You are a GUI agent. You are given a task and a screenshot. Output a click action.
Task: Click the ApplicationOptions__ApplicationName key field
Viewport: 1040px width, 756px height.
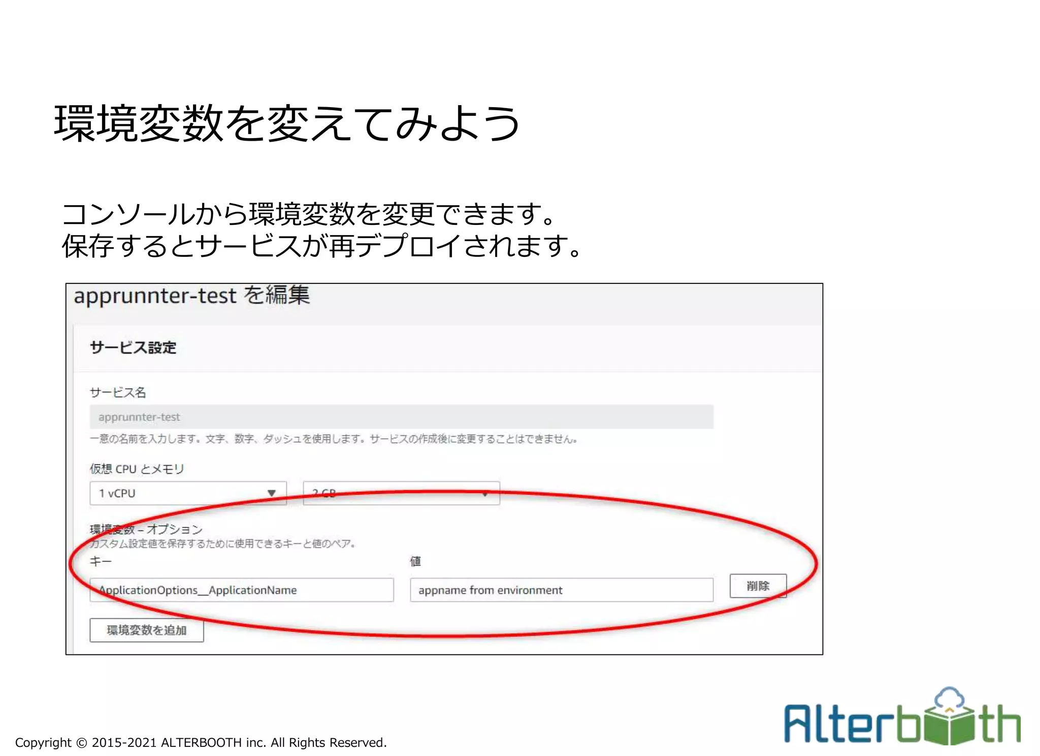coord(241,590)
